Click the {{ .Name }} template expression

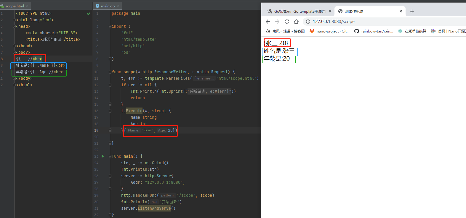(x=43, y=66)
